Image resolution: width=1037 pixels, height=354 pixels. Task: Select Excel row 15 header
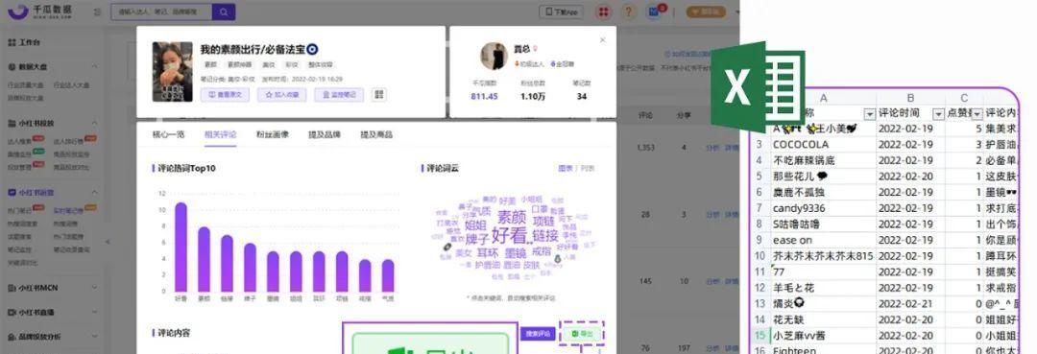coord(760,336)
